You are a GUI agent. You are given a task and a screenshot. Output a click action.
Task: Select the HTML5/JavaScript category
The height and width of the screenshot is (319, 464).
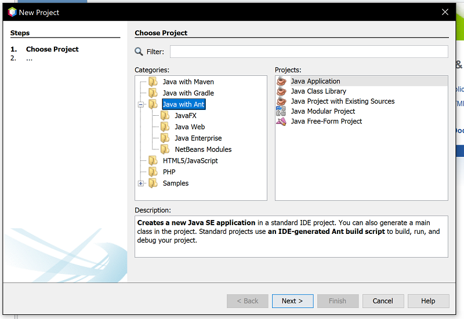(190, 160)
